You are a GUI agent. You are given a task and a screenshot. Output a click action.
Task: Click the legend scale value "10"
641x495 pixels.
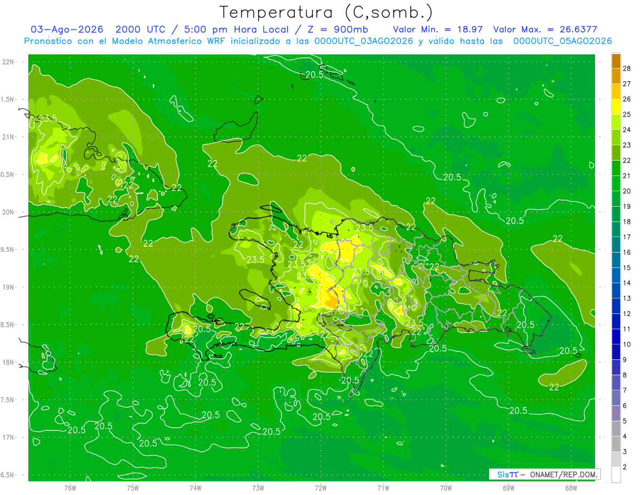627,344
